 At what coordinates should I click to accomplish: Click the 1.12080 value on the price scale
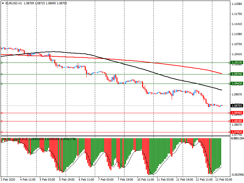pyautogui.click(x=237, y=4)
